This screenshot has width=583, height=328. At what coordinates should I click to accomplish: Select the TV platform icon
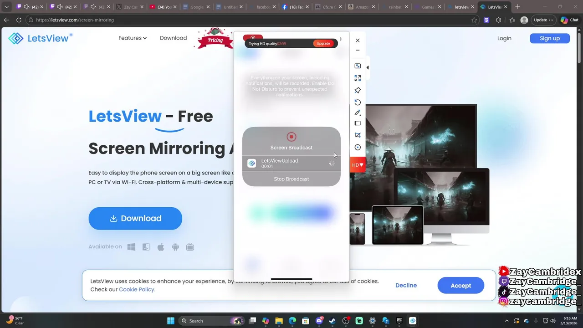tap(190, 247)
